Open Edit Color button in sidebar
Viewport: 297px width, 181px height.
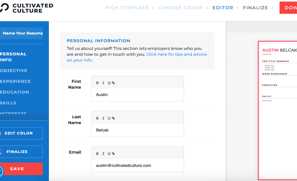[x=21, y=133]
